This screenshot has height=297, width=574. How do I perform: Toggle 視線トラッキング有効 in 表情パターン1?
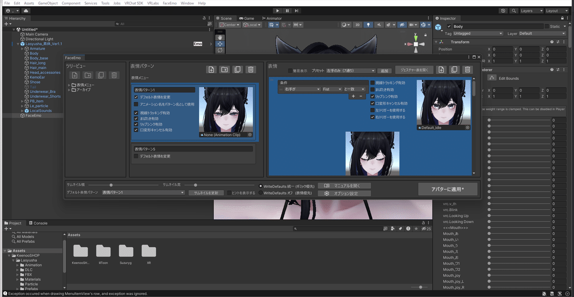click(x=136, y=113)
